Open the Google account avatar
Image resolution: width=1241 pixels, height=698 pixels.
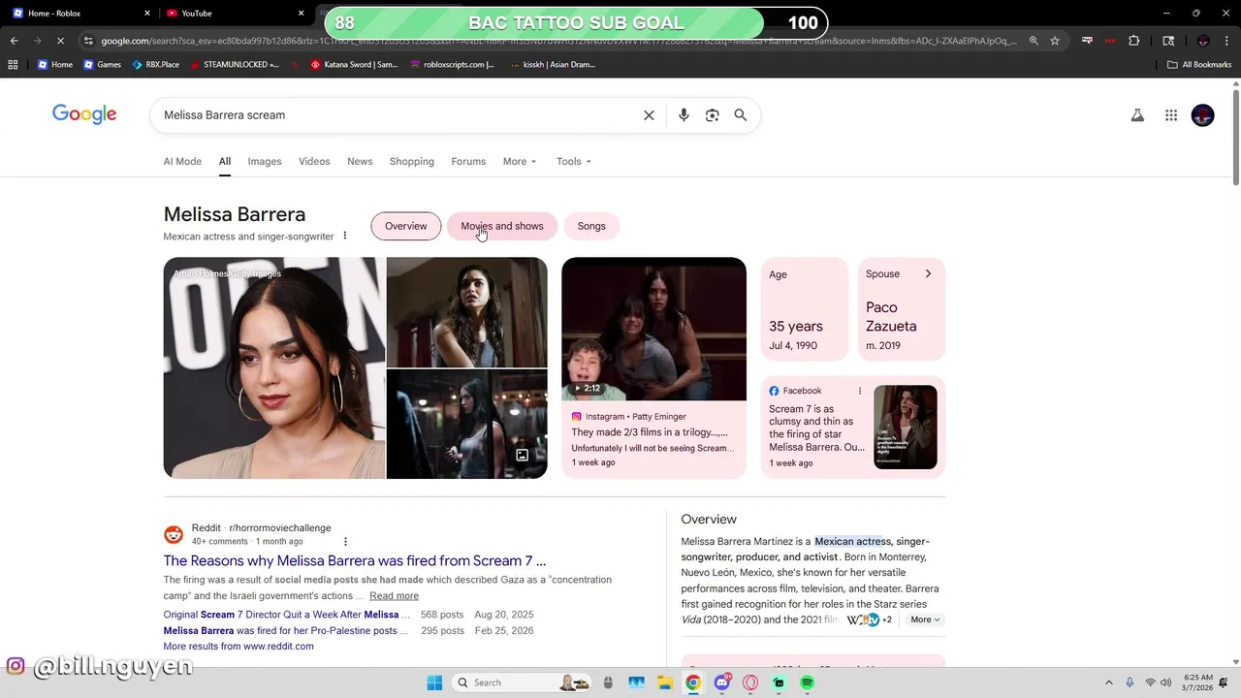[x=1203, y=115]
